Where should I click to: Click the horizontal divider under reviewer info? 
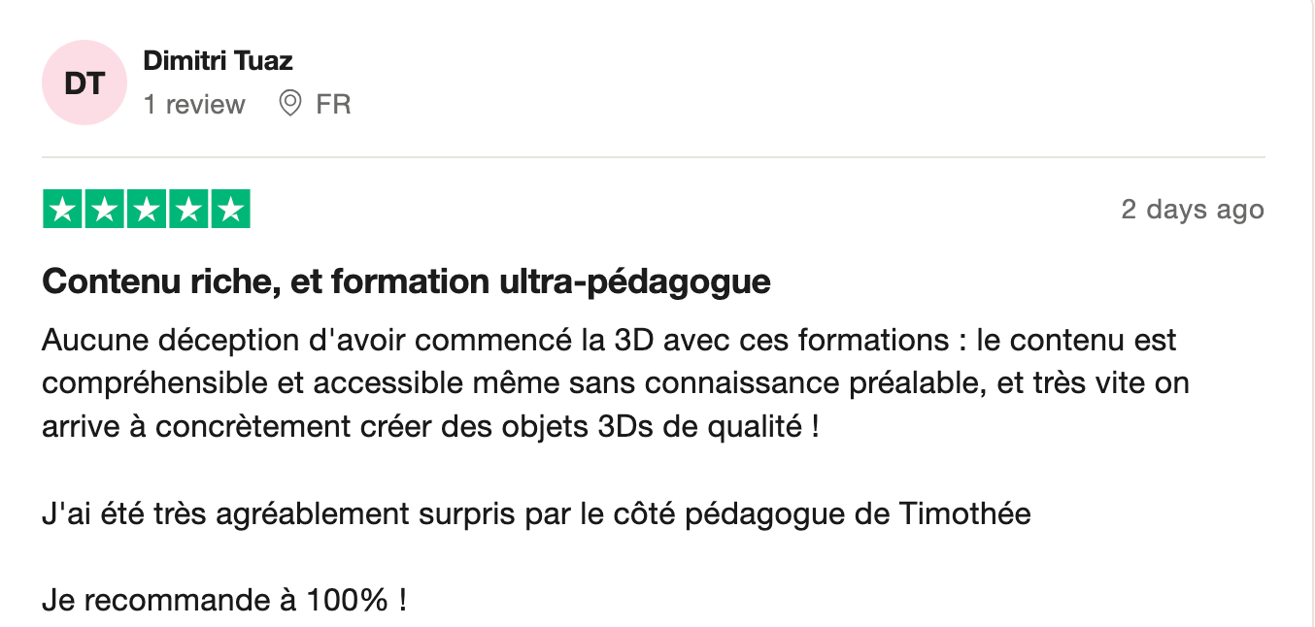click(x=653, y=157)
